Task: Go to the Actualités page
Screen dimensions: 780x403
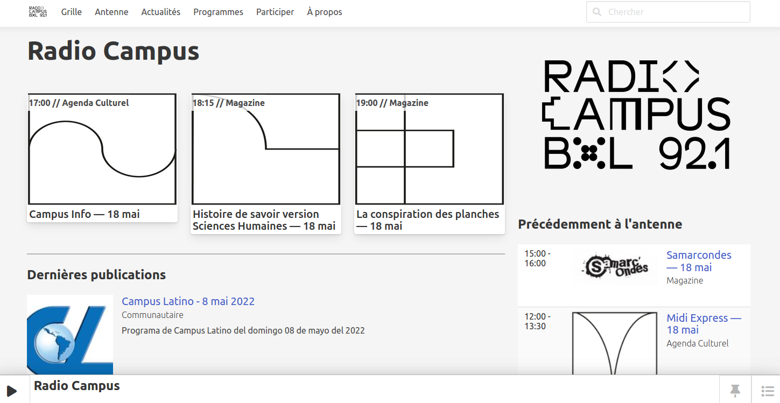Action: coord(160,12)
